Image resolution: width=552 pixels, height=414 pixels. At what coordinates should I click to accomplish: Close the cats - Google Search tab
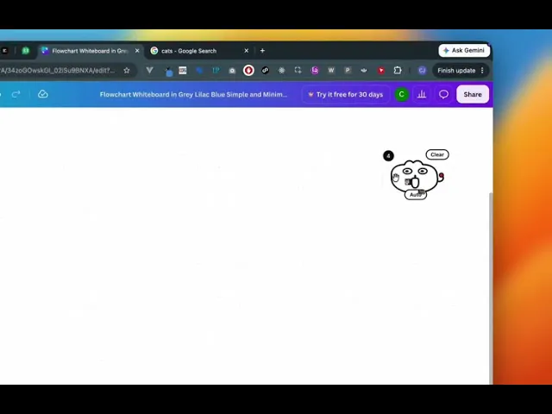(247, 51)
